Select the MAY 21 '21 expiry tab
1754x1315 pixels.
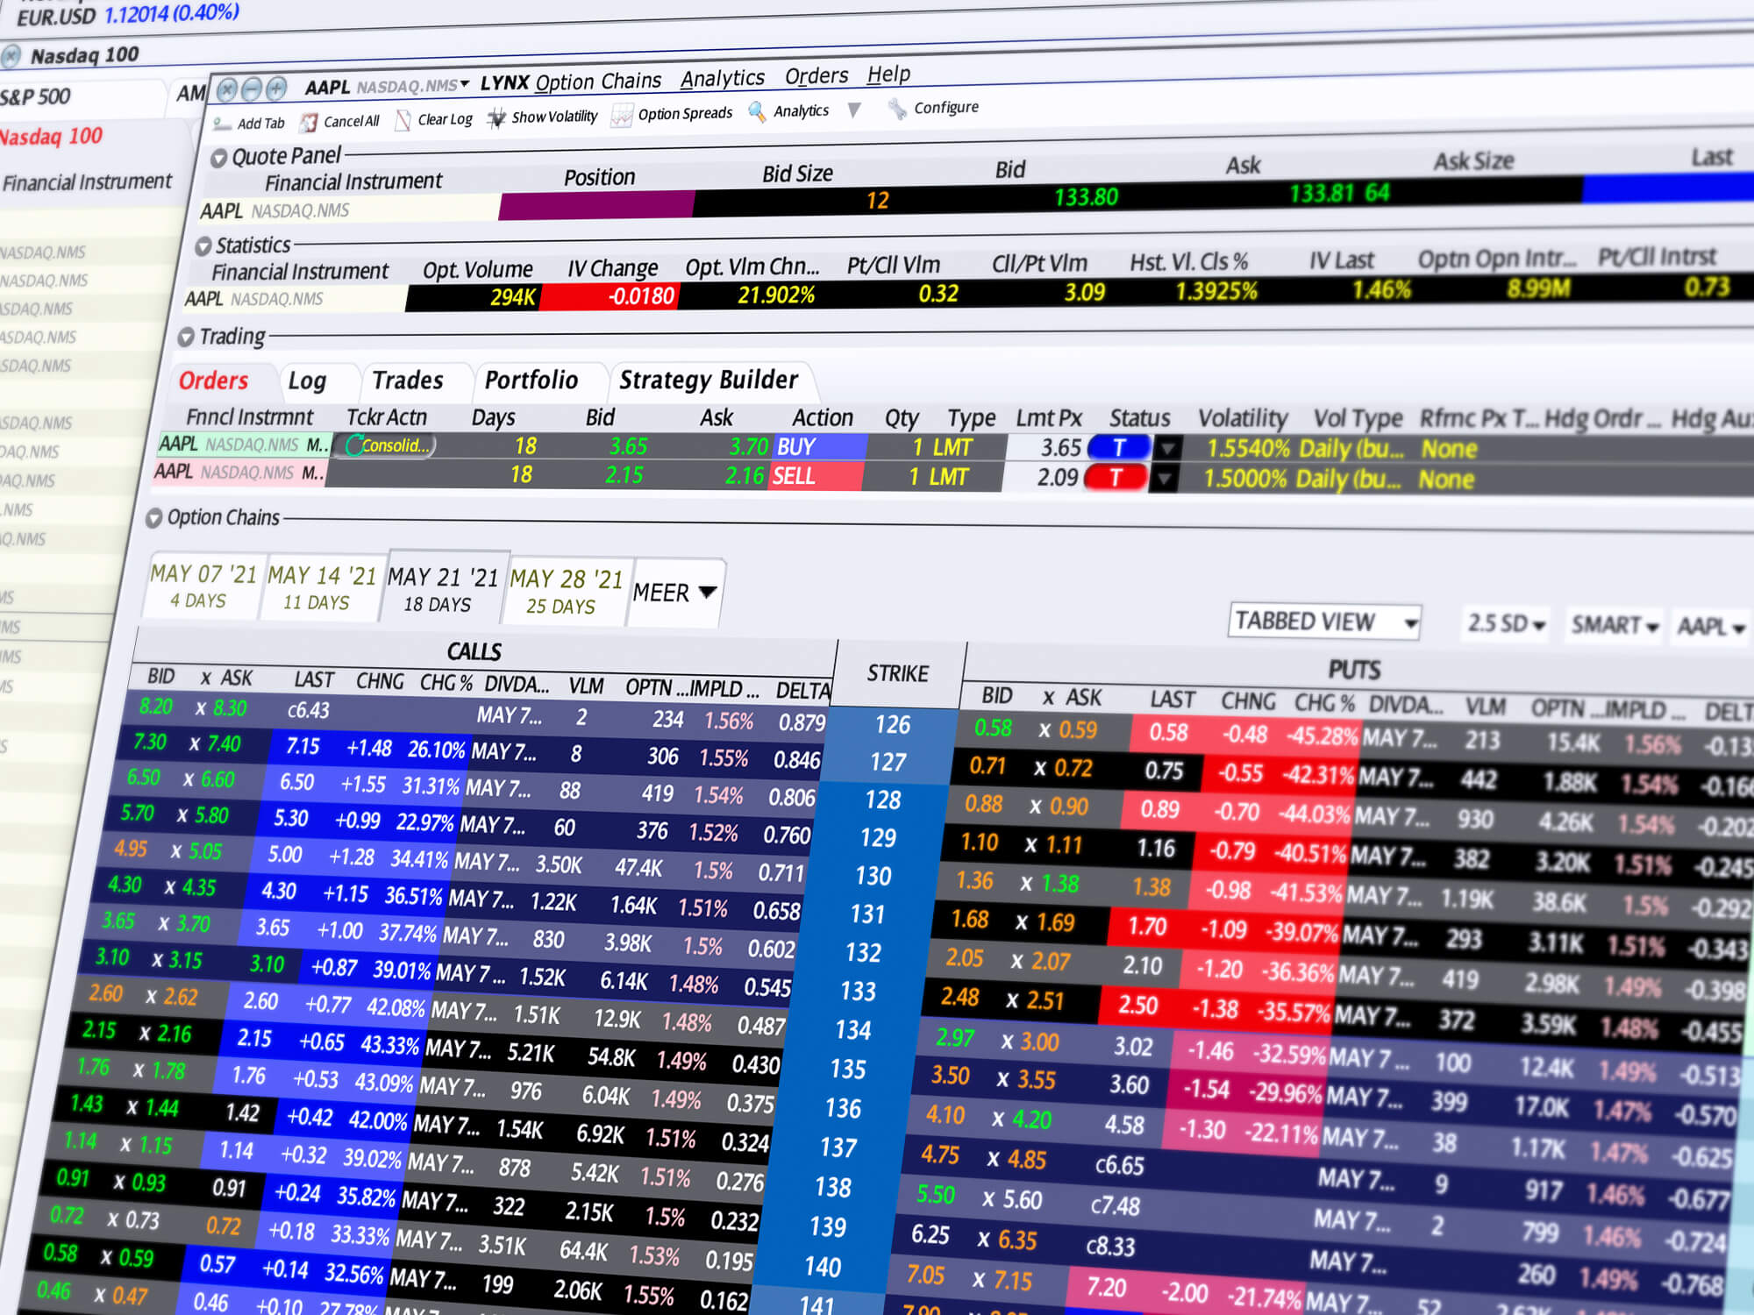[443, 589]
